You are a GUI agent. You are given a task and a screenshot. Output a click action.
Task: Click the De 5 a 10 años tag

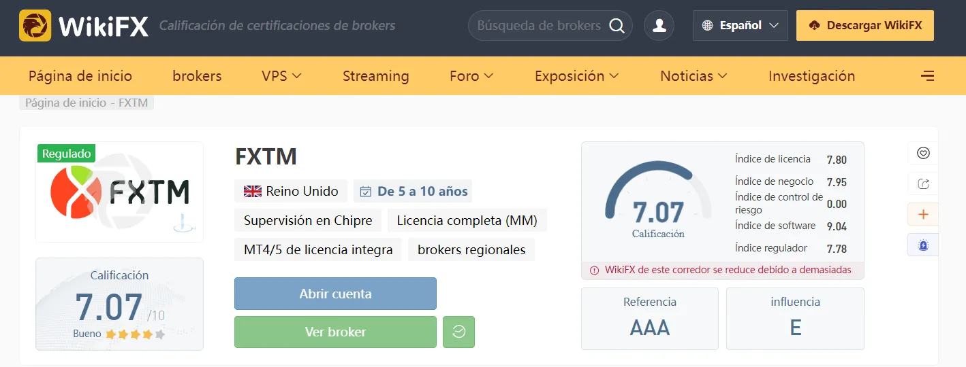[x=412, y=192]
